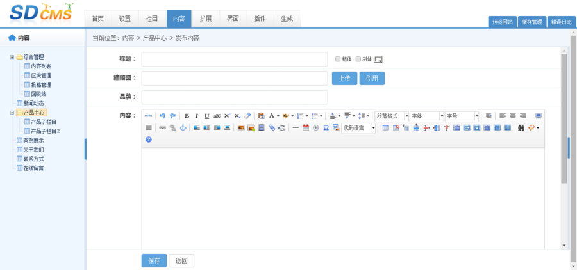Screen dimensions: 577x270
Task: Switch to the 栏目 tab
Action: pos(152,19)
